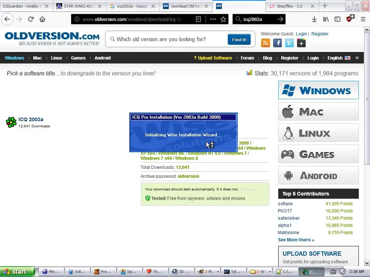Viewport: 370px width, 277px height.
Task: Click the Google plus share icon
Action: [301, 43]
